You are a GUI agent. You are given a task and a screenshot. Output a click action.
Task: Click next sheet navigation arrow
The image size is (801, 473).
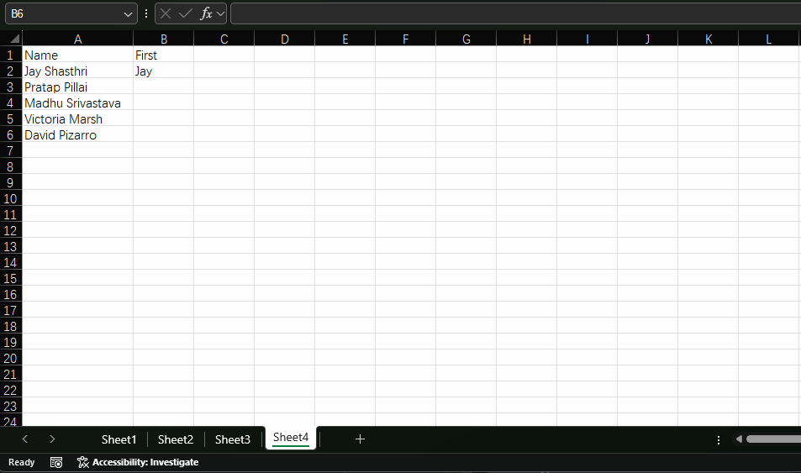(52, 439)
